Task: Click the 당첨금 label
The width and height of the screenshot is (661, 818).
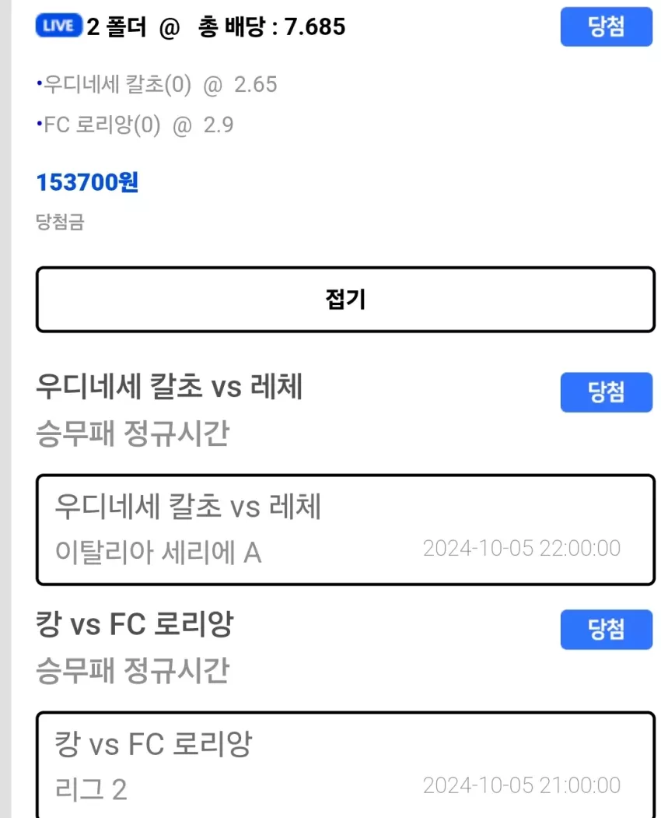Action: click(60, 223)
